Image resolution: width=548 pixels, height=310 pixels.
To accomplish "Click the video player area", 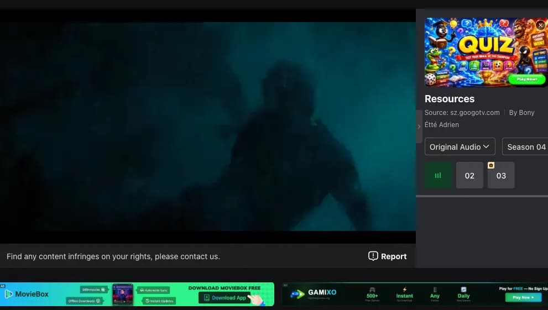I will (x=208, y=127).
